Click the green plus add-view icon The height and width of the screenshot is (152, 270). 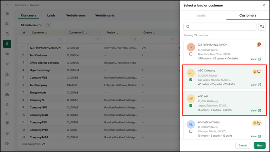tap(48, 25)
